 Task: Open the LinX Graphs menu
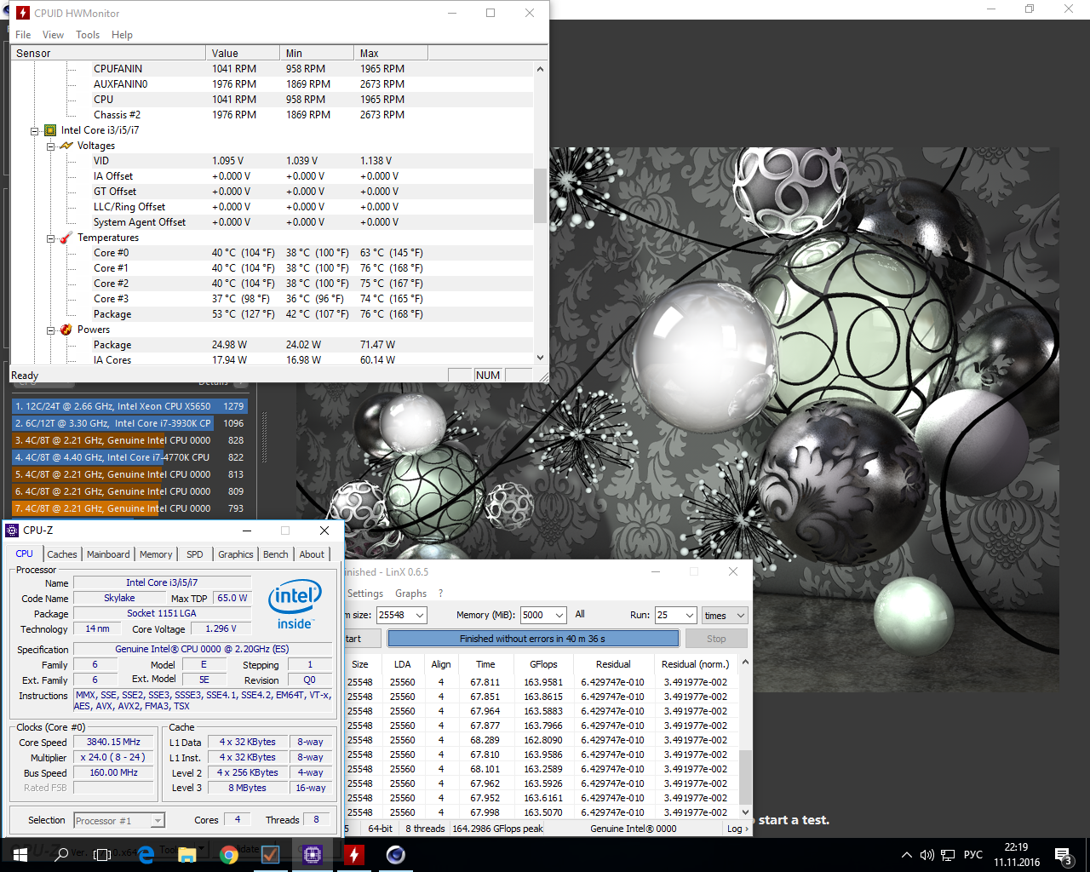point(410,594)
